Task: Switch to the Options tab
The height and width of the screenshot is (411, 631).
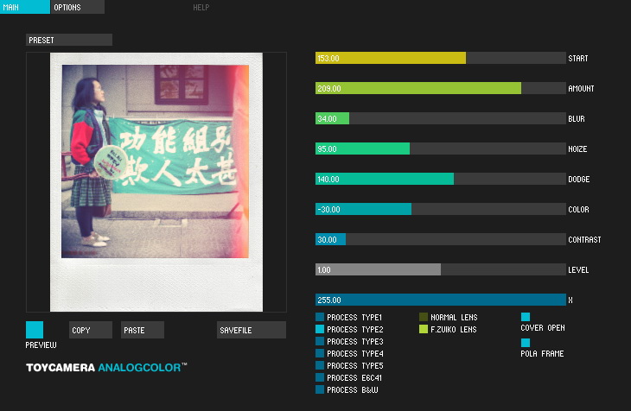Action: pyautogui.click(x=77, y=7)
